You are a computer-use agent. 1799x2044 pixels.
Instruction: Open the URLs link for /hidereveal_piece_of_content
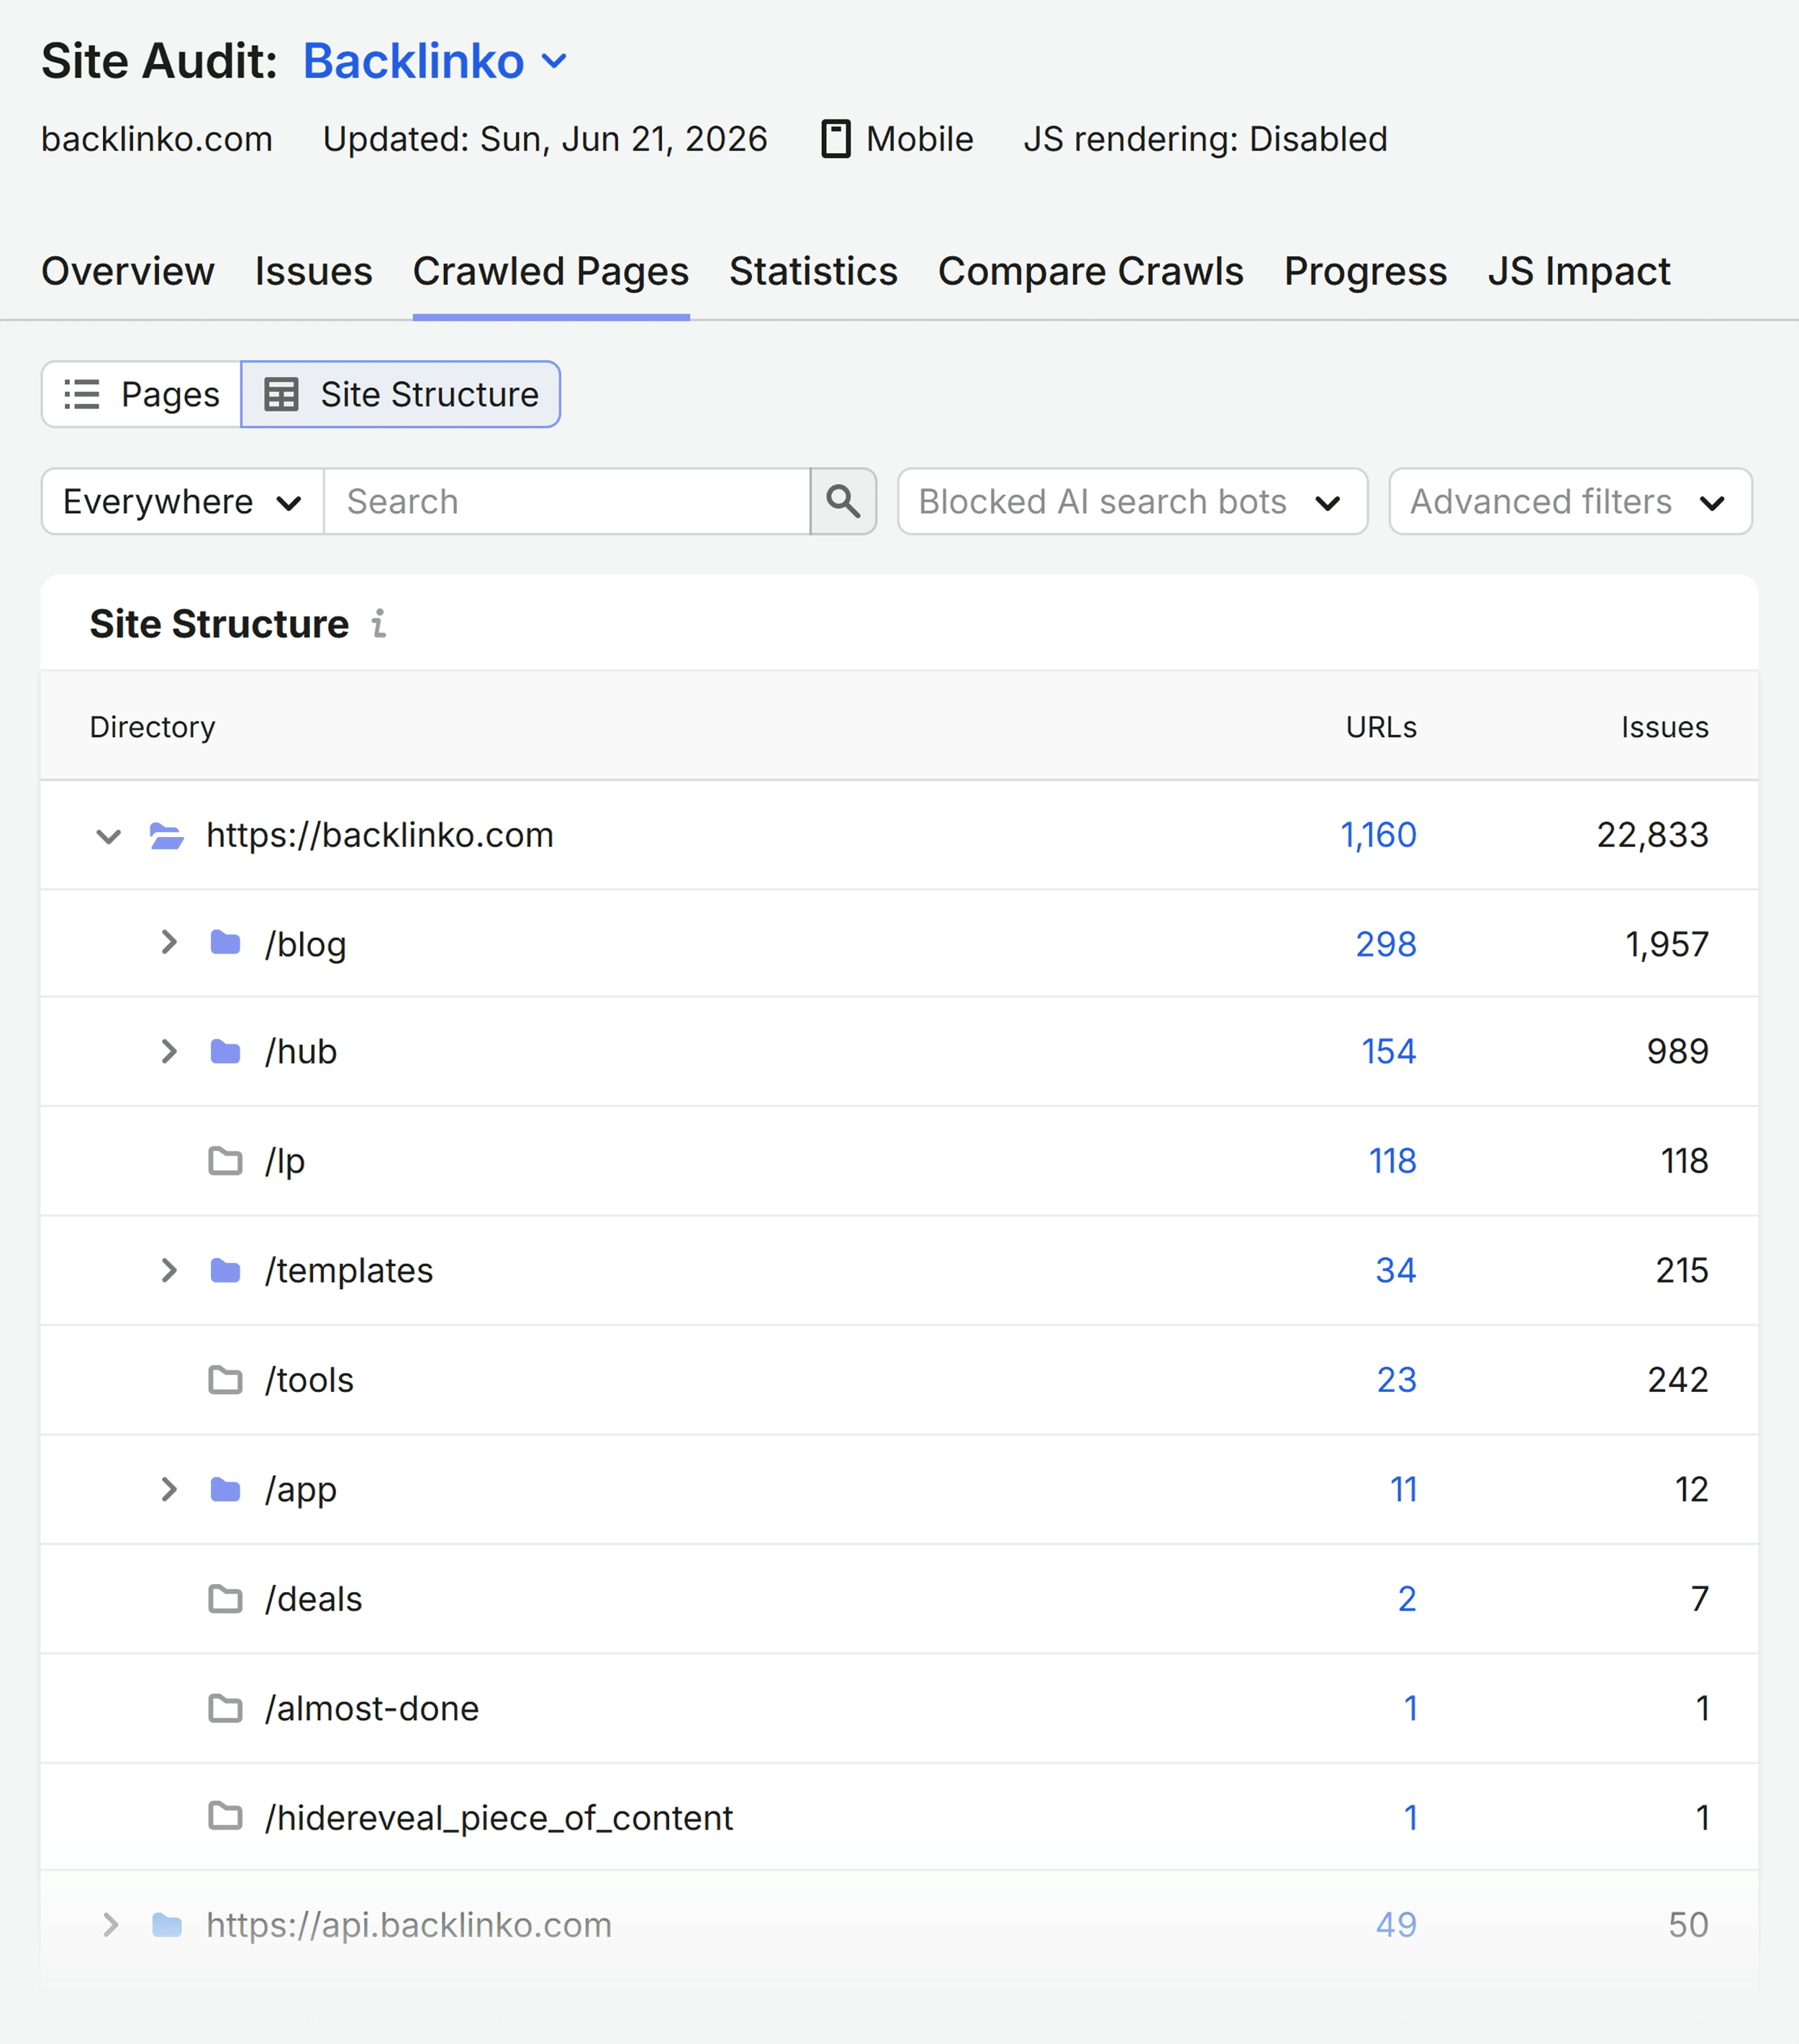coord(1411,1817)
